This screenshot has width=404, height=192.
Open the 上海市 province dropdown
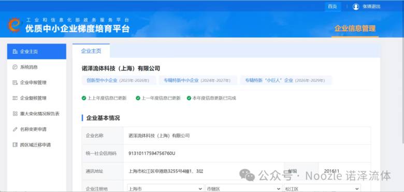pos(165,189)
